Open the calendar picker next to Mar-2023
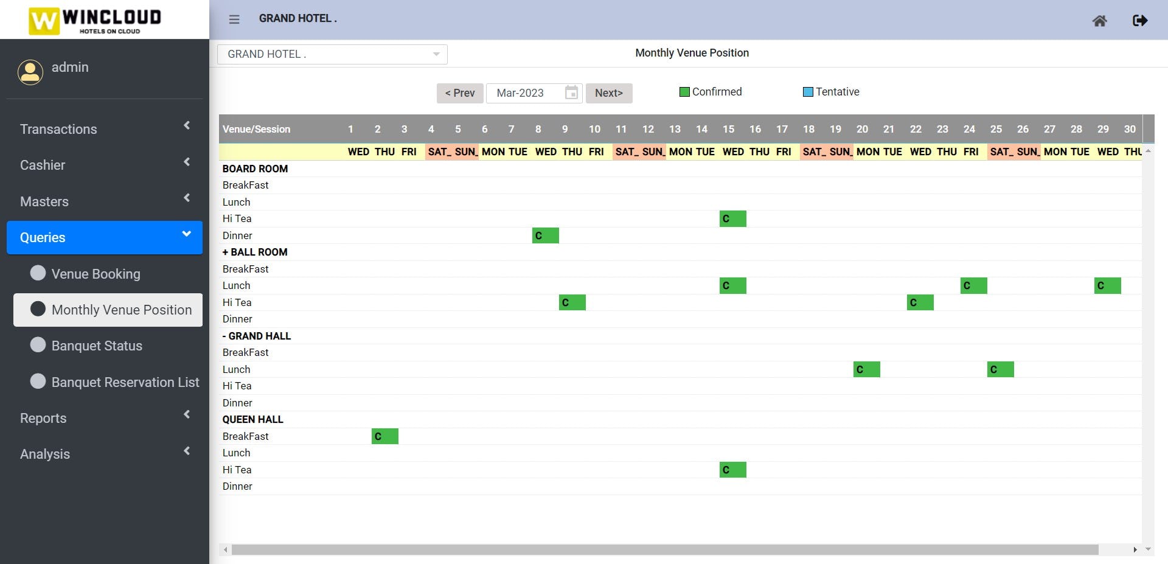This screenshot has height=564, width=1168. (x=571, y=93)
